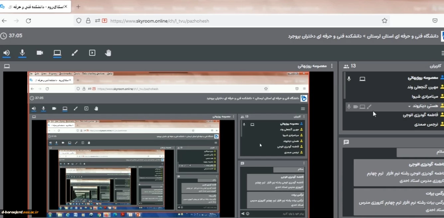Expand the arrow beside هستی دیناروند
The image size is (444, 218).
click(x=409, y=106)
